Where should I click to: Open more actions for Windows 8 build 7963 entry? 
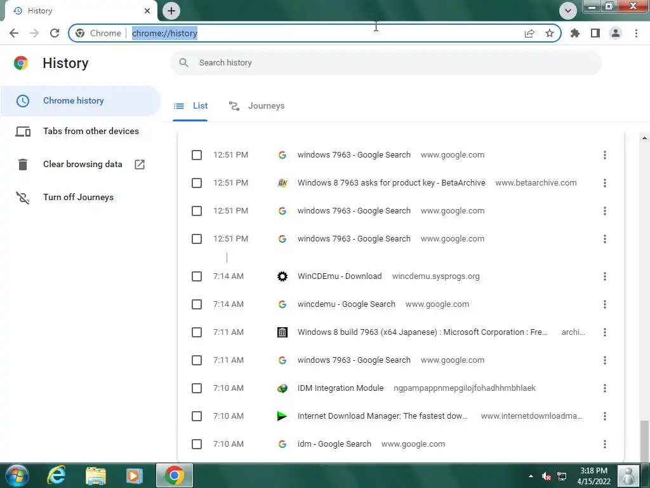click(x=605, y=332)
